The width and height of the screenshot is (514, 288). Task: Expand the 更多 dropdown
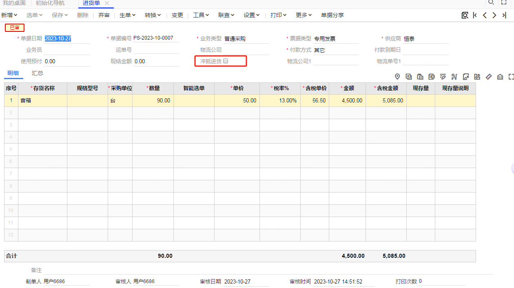click(x=304, y=15)
